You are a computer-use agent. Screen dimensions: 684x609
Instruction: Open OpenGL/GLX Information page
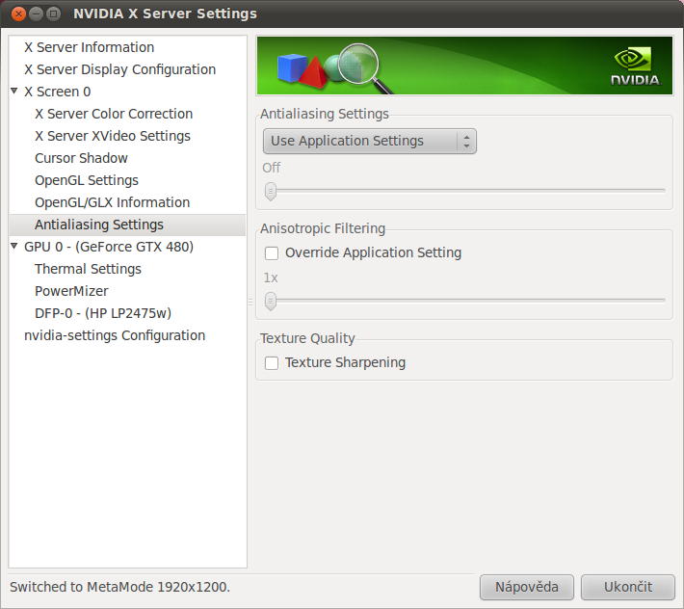(112, 202)
